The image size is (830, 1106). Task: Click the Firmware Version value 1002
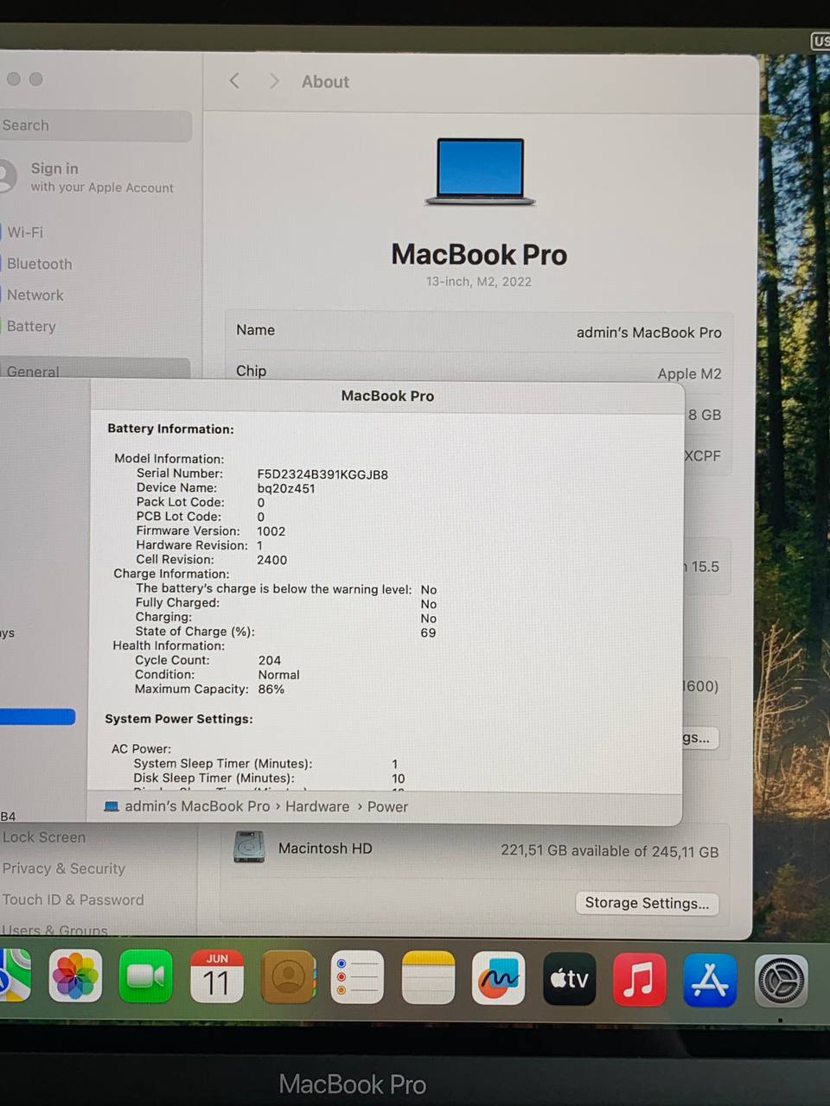click(x=271, y=531)
